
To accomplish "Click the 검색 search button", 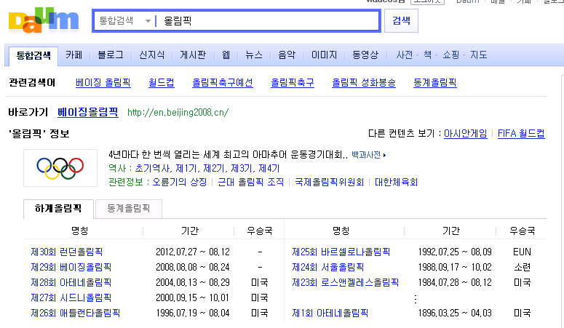I will click(x=401, y=21).
